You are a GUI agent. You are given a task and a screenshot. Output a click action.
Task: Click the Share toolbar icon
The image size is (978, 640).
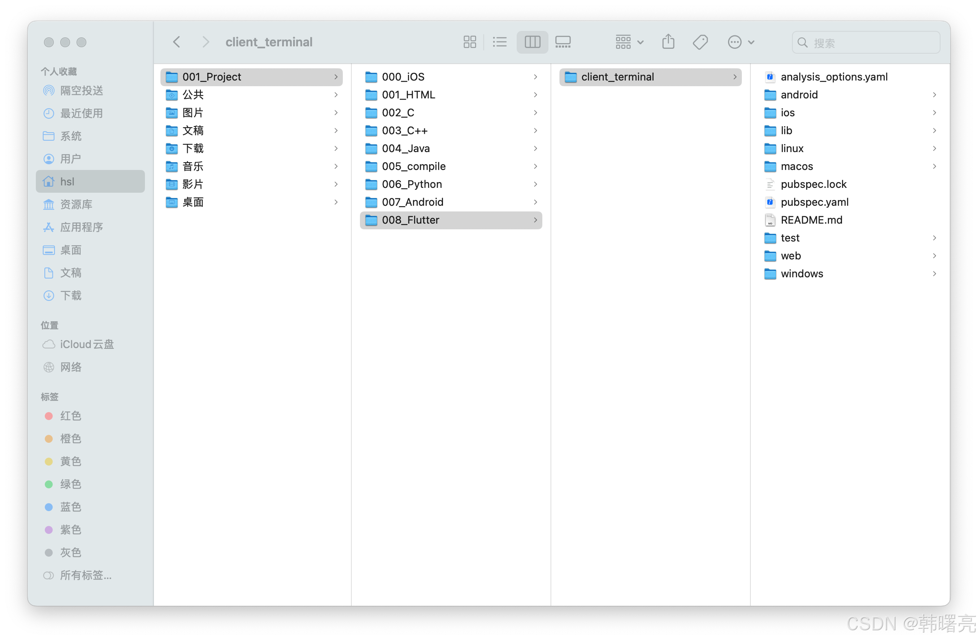pos(668,42)
